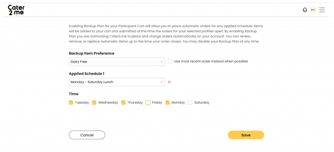Enable the Friday checkbox

(148, 103)
